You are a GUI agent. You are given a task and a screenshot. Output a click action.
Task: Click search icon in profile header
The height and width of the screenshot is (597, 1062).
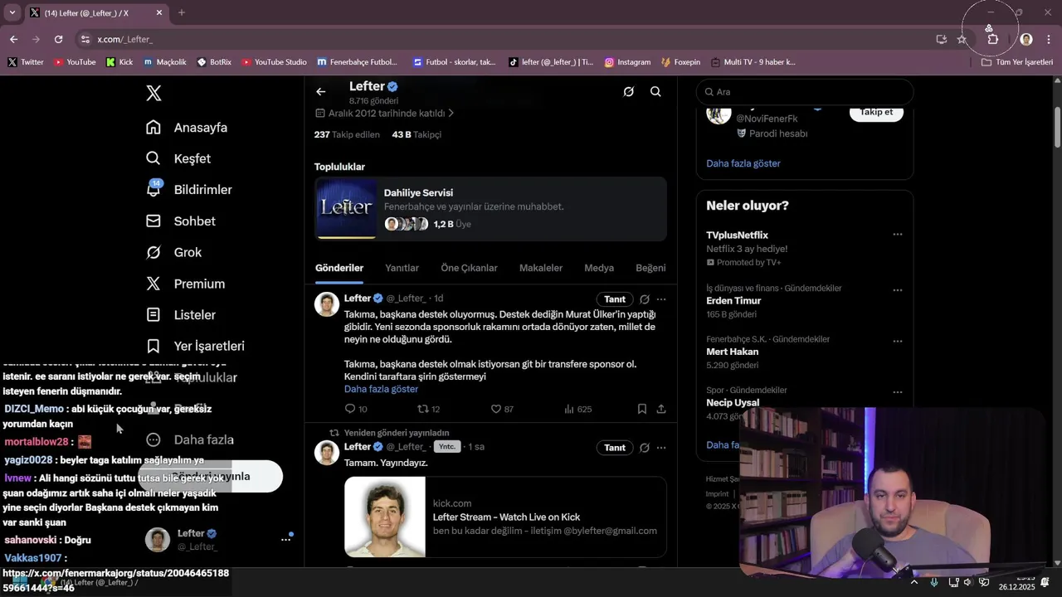coord(655,92)
